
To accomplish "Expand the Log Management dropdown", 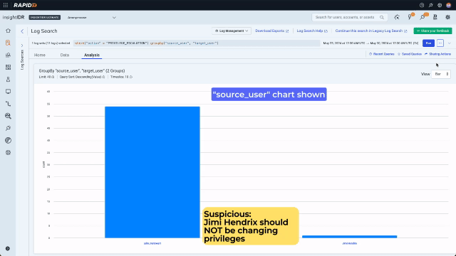I will (232, 31).
